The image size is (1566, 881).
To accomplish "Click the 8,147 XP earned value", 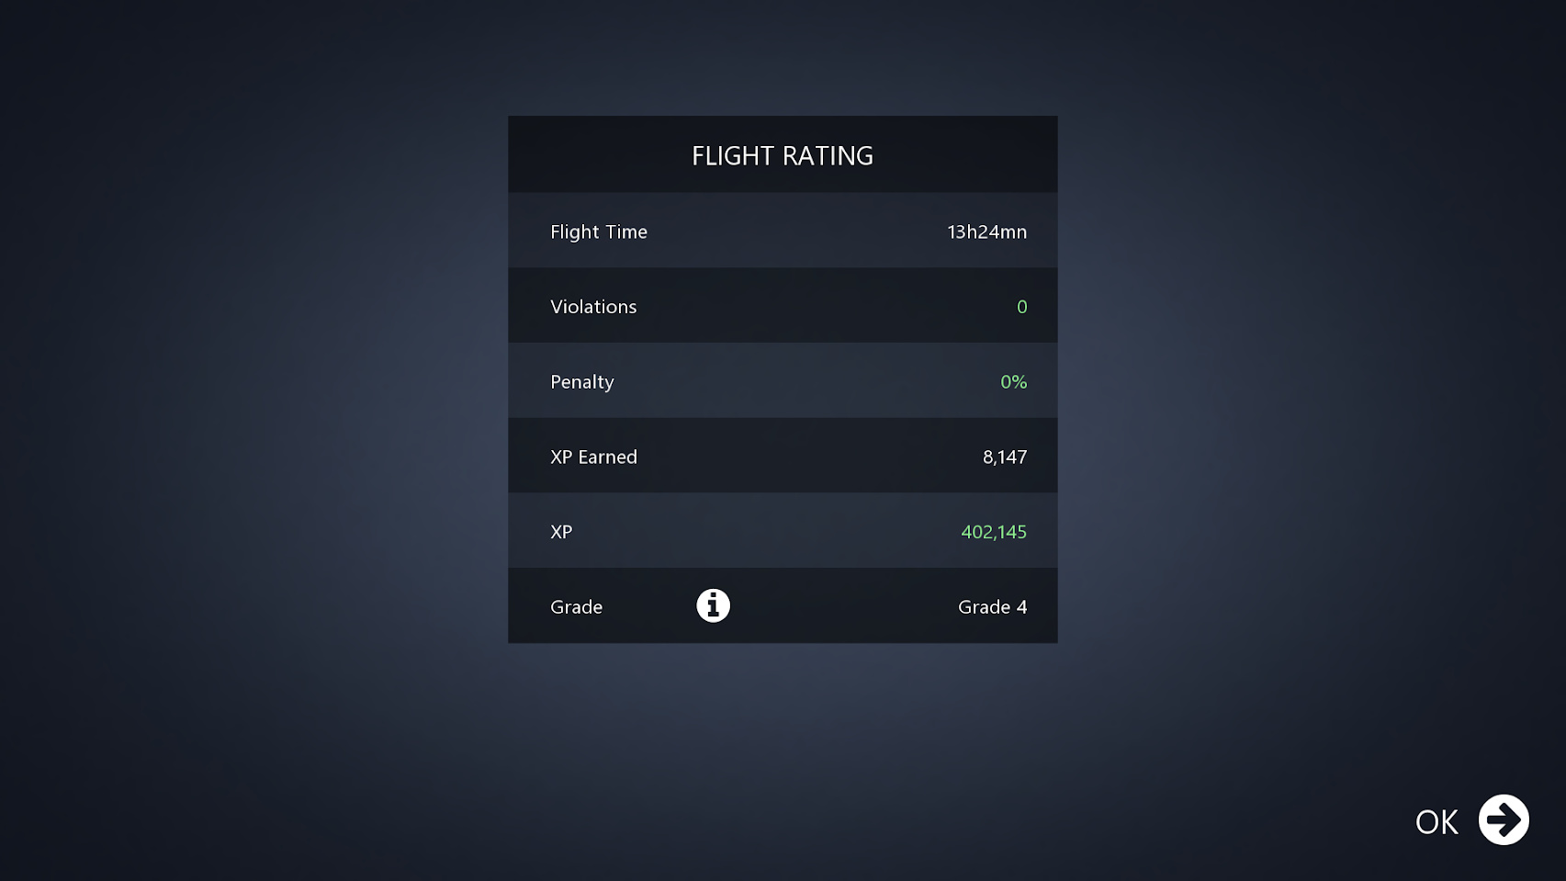I will point(1005,457).
